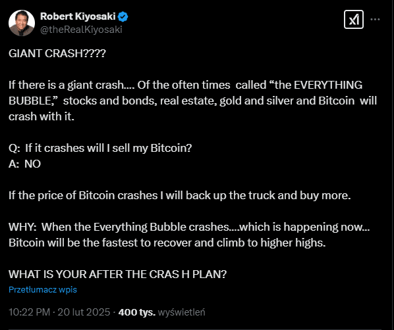Image resolution: width=394 pixels, height=330 pixels.
Task: Click the word wyświetleń after the count
Action: click(x=181, y=312)
